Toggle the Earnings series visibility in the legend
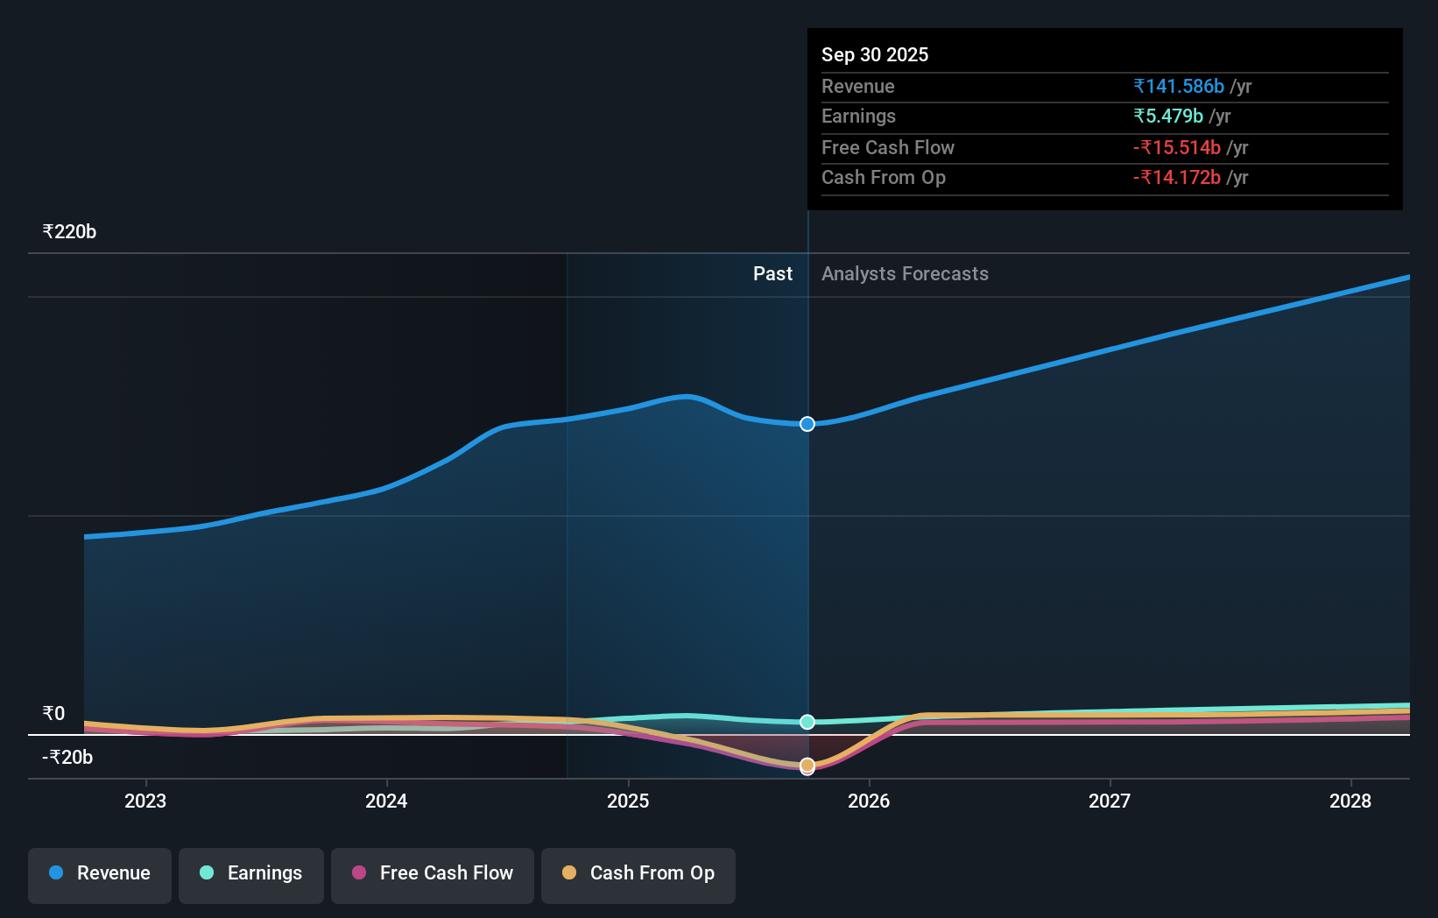The width and height of the screenshot is (1438, 918). pos(251,873)
